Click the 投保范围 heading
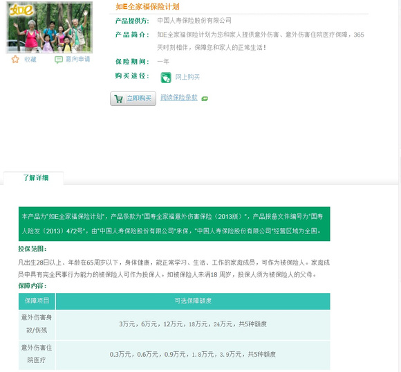The image size is (401, 372). (x=32, y=249)
